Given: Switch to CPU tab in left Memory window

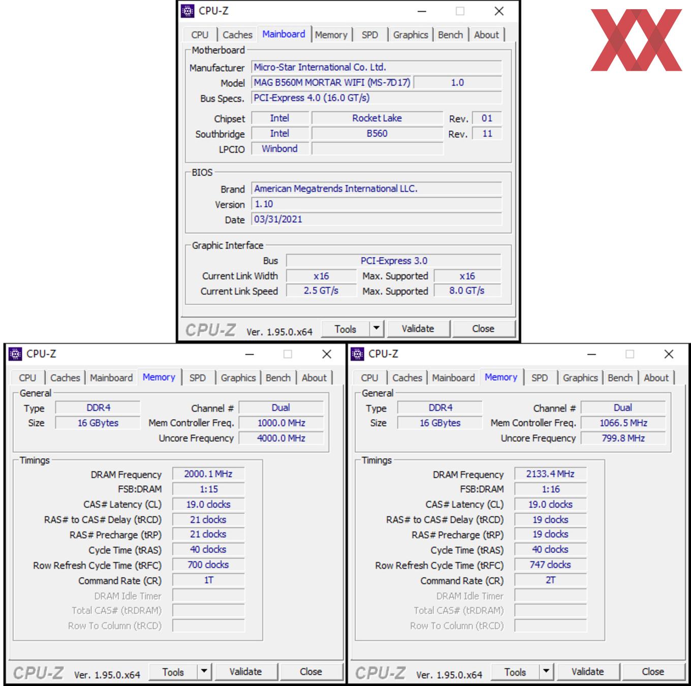Looking at the screenshot, I should (x=27, y=378).
